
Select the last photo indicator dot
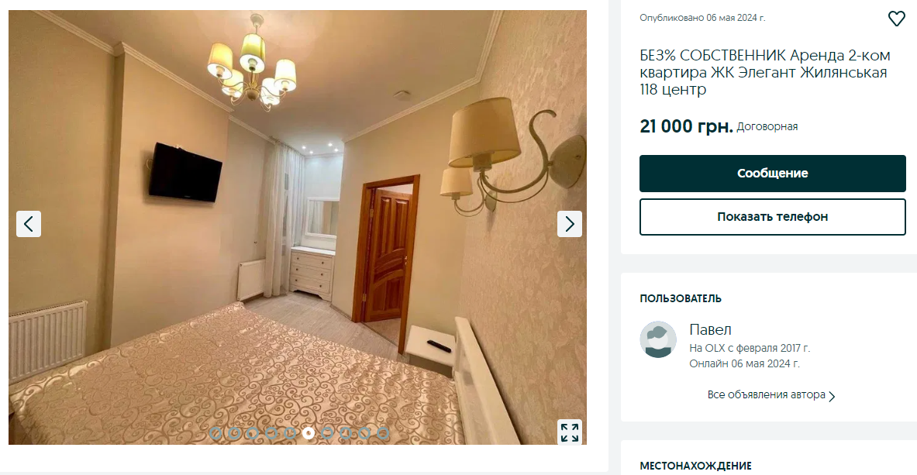(x=383, y=433)
